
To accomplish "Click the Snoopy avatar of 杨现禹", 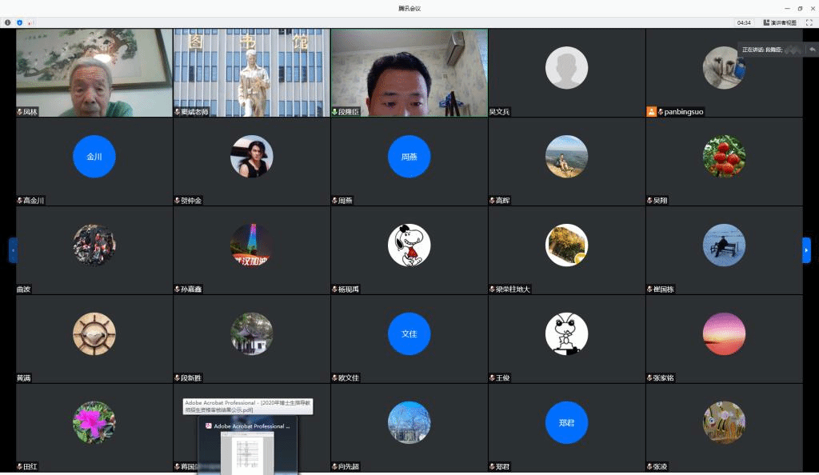I will [409, 245].
